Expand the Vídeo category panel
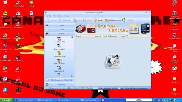Viewport: 182px width, 102px height. coord(59,25)
